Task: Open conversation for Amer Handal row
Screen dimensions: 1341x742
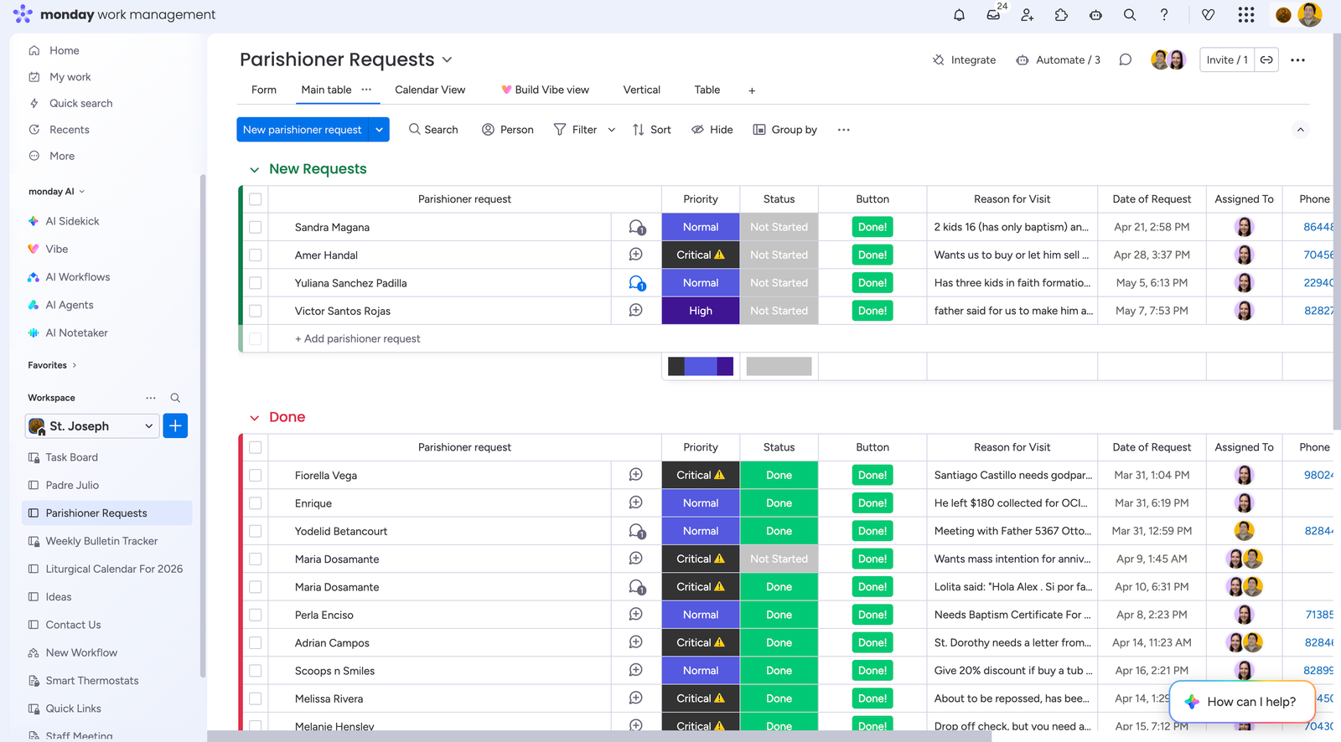Action: coord(636,255)
